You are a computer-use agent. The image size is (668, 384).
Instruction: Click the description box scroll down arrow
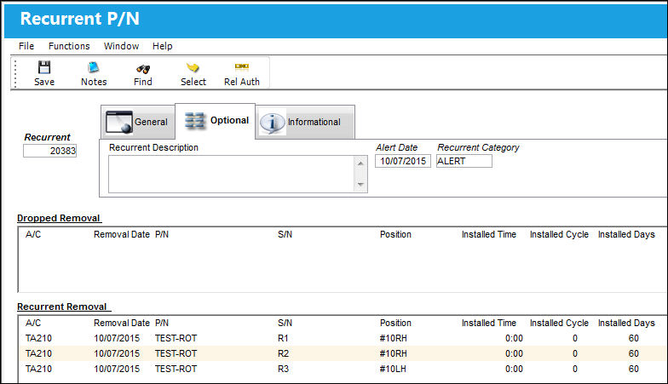pyautogui.click(x=360, y=184)
